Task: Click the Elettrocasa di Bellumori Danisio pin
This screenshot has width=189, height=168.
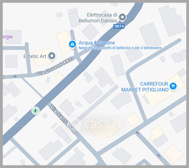Action: point(122,17)
